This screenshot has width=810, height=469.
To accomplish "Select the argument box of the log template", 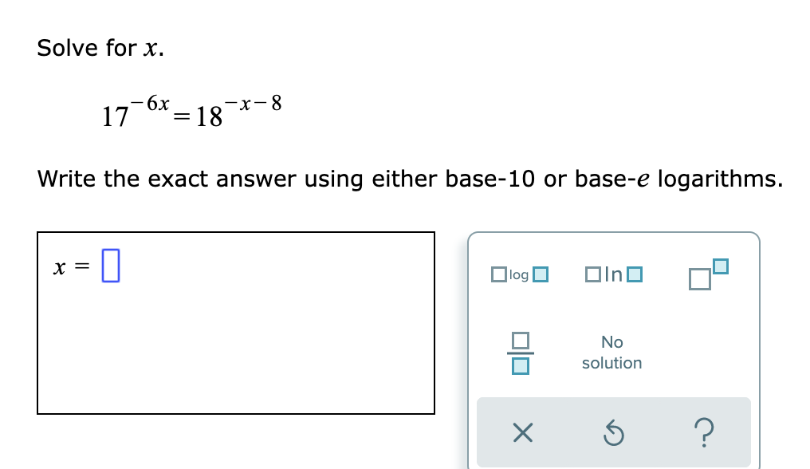I will coord(541,274).
